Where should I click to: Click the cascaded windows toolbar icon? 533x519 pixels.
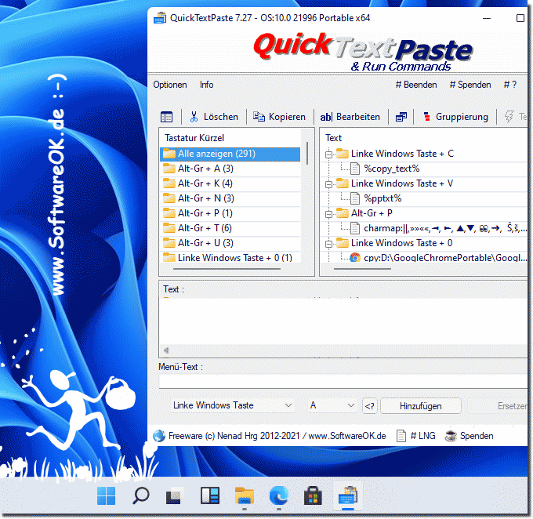click(401, 117)
